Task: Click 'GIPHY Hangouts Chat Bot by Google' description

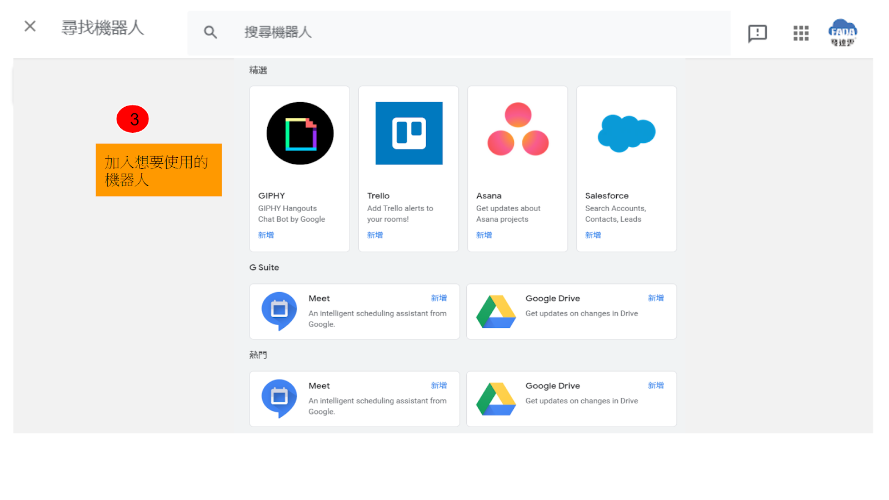Action: (x=292, y=214)
